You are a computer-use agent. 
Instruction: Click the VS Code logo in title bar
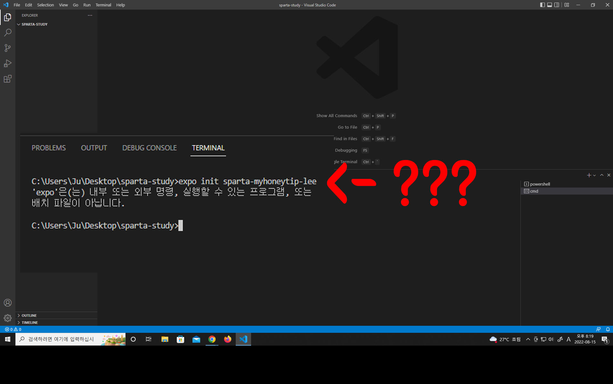tap(6, 5)
